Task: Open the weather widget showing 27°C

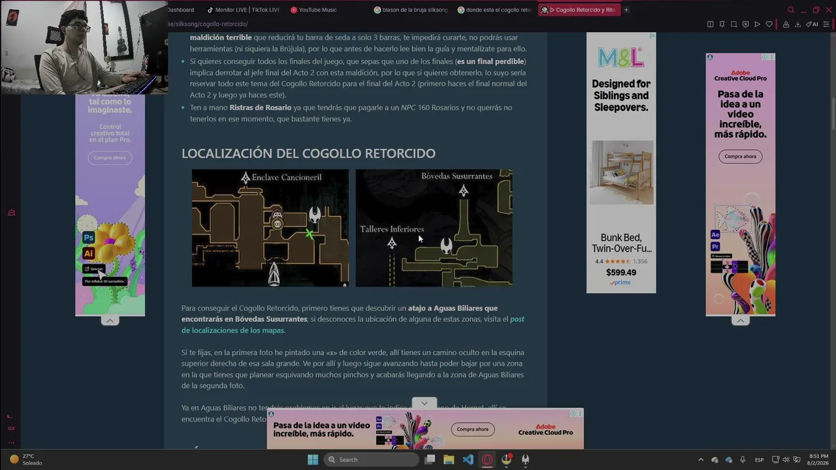Action: click(25, 460)
